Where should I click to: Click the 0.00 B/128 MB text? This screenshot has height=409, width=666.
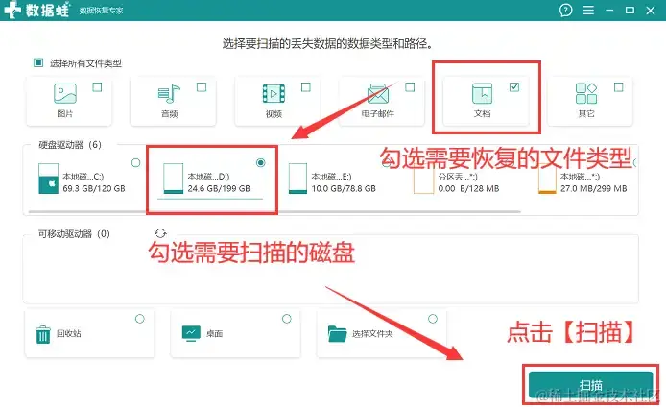[x=468, y=188]
